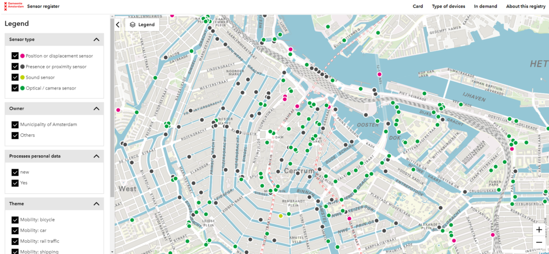Click the gray legend dot for presence sensor

tap(23, 67)
